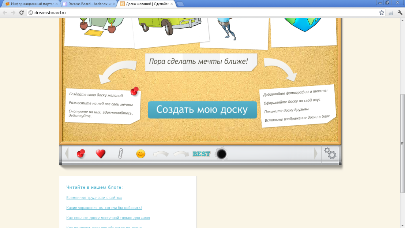
Task: Choose the yellow smiley decoration
Action: coord(140,154)
